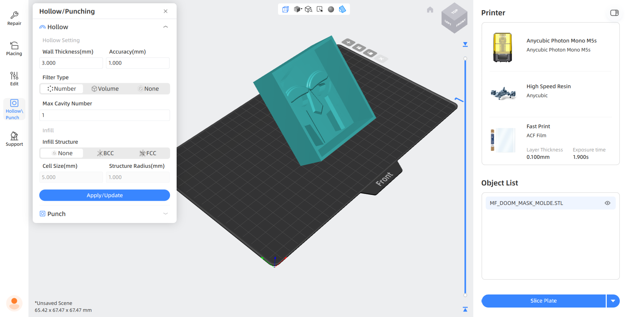
Task: Open the user account avatar
Action: [14, 303]
